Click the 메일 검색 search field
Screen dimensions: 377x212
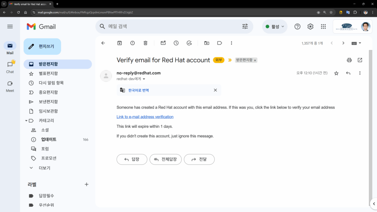tap(169, 26)
